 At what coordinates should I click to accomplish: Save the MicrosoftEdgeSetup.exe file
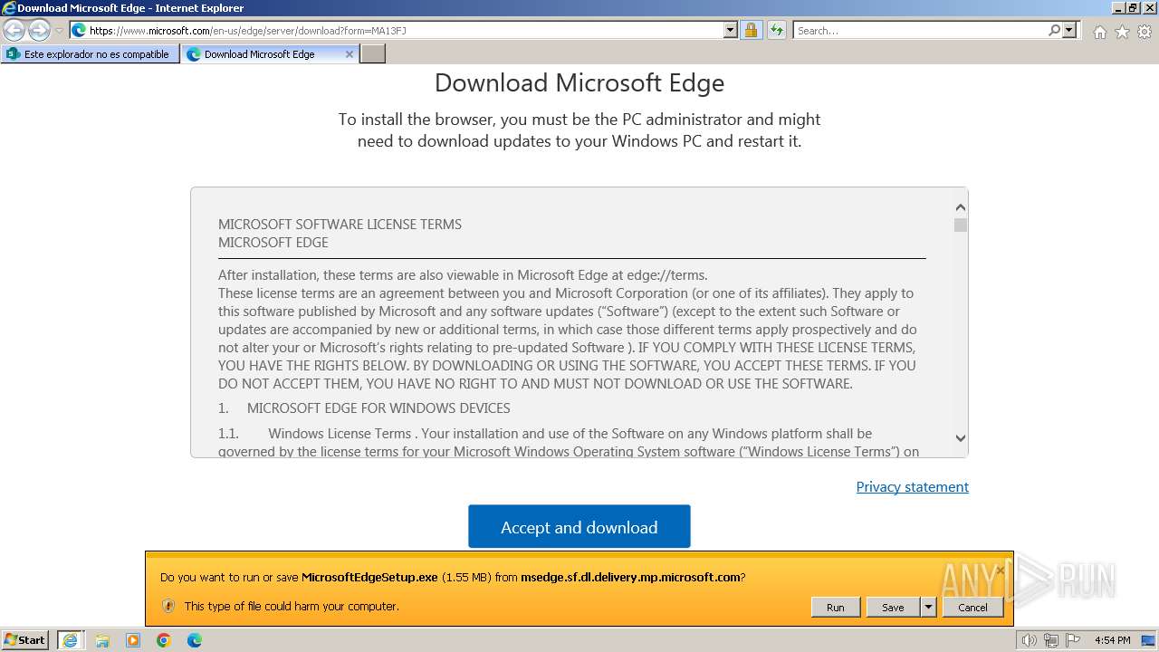click(x=893, y=607)
